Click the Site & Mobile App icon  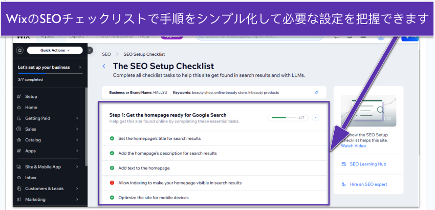pyautogui.click(x=19, y=167)
